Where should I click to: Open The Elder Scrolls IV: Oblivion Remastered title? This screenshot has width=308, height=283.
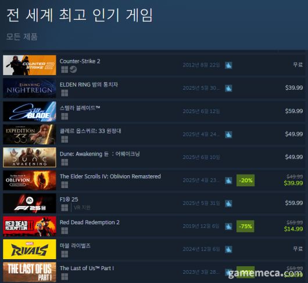(x=110, y=176)
